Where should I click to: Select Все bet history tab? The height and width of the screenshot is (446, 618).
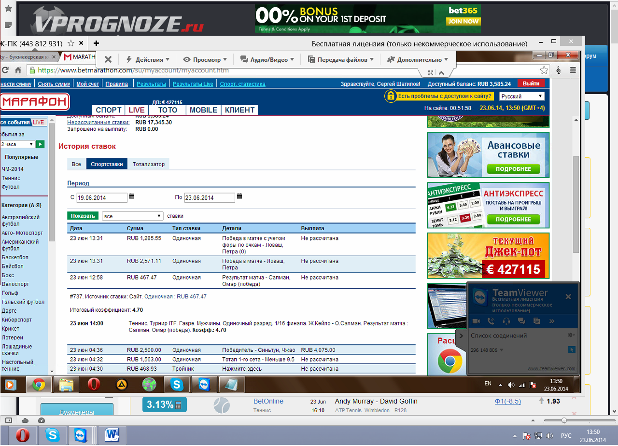(x=76, y=164)
